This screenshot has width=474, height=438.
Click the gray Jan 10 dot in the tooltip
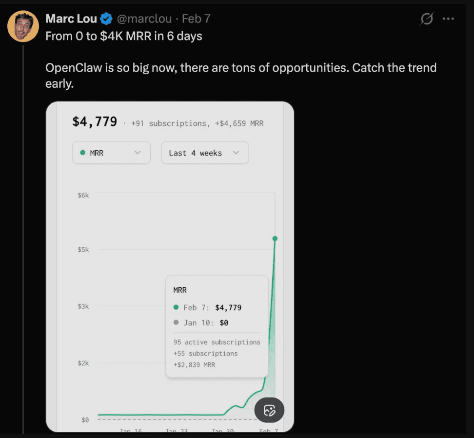[x=176, y=323]
